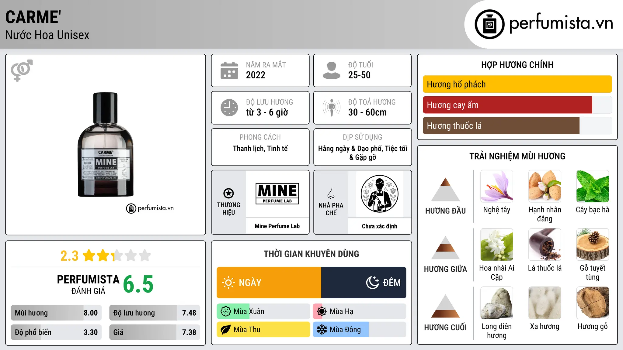Click the unisex gender symbol icon
Screen dimensions: 623x350
click(x=22, y=70)
